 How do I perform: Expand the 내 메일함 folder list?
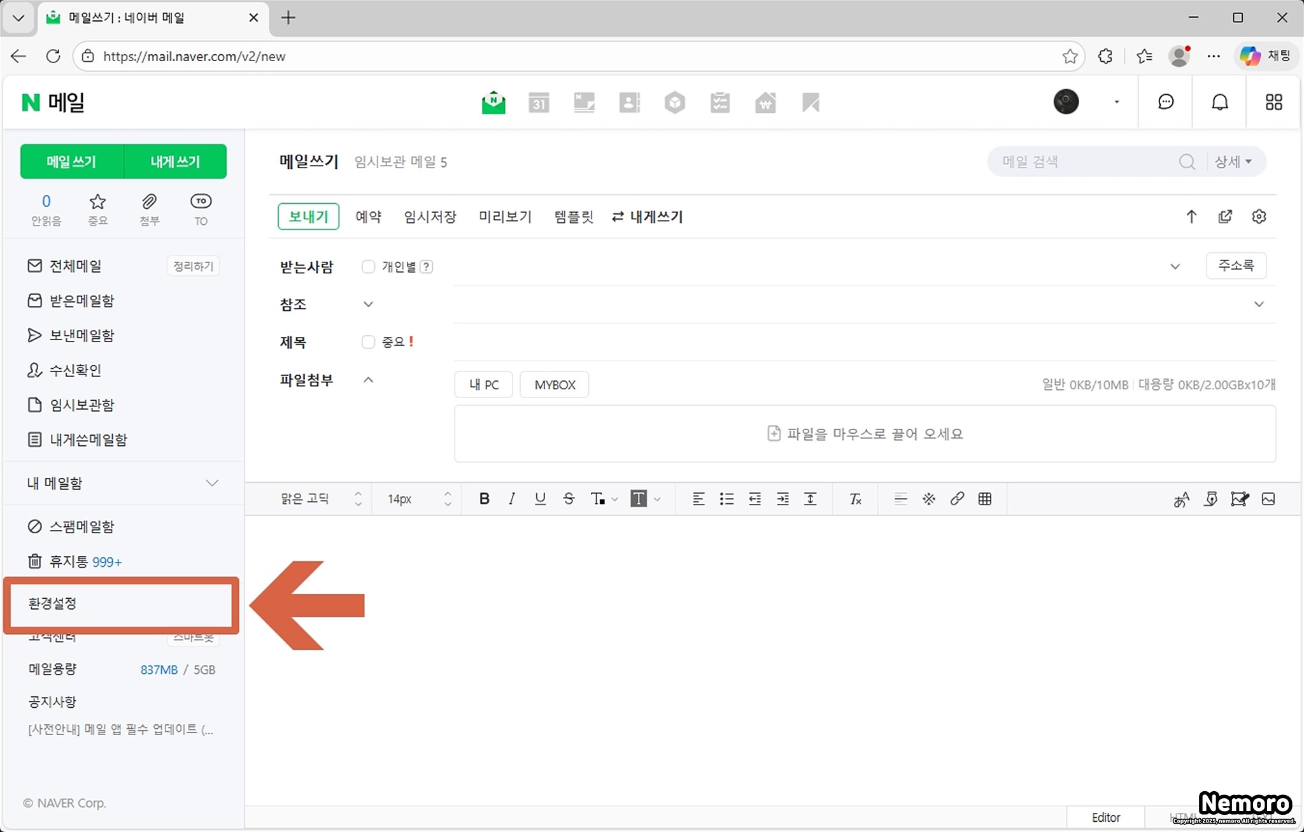[x=212, y=483]
